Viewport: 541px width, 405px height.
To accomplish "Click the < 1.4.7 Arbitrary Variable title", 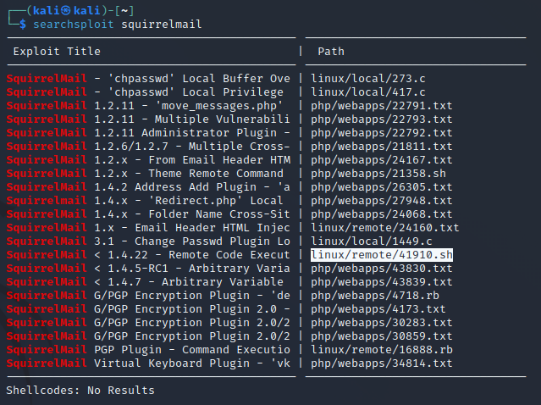I will 145,282.
